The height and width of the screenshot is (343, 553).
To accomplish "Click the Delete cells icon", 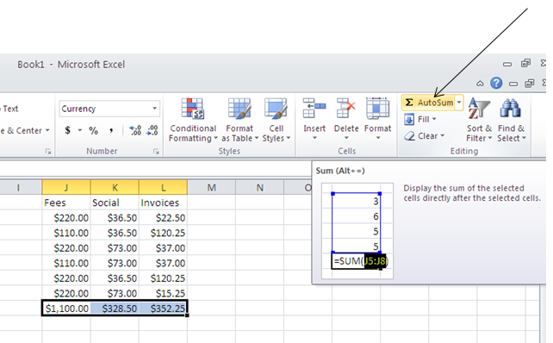I will (x=345, y=109).
